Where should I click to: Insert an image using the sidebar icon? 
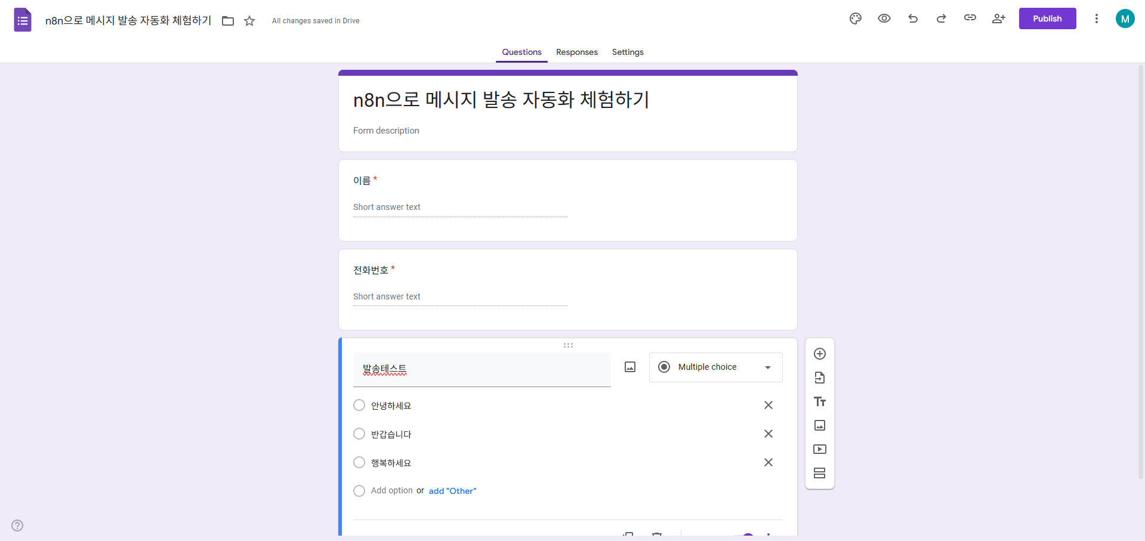pos(819,425)
